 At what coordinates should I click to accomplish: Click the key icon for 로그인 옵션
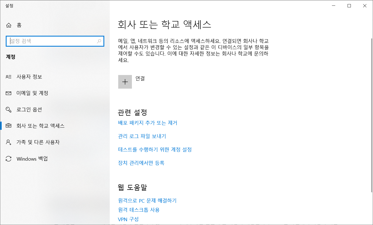[9, 110]
